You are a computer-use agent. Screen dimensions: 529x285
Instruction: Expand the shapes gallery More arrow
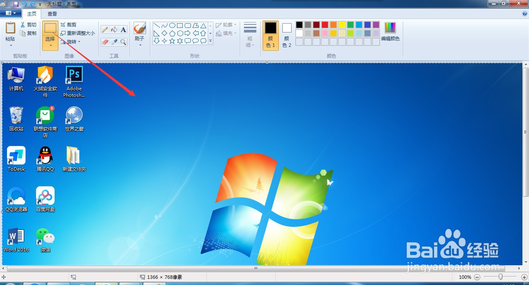point(211,41)
